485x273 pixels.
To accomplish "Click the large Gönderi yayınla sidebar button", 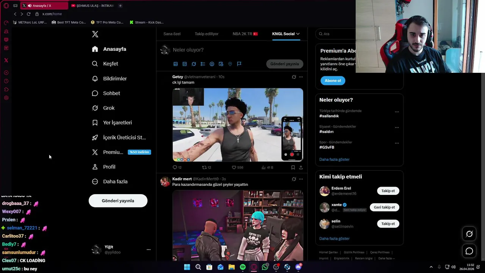I will tap(118, 201).
